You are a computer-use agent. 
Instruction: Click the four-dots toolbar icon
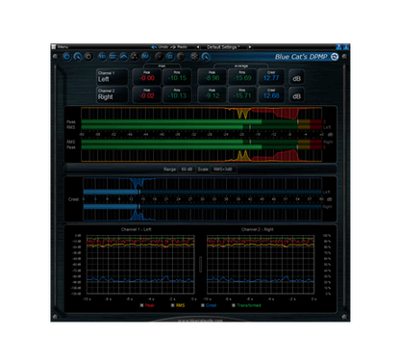[x=135, y=57]
